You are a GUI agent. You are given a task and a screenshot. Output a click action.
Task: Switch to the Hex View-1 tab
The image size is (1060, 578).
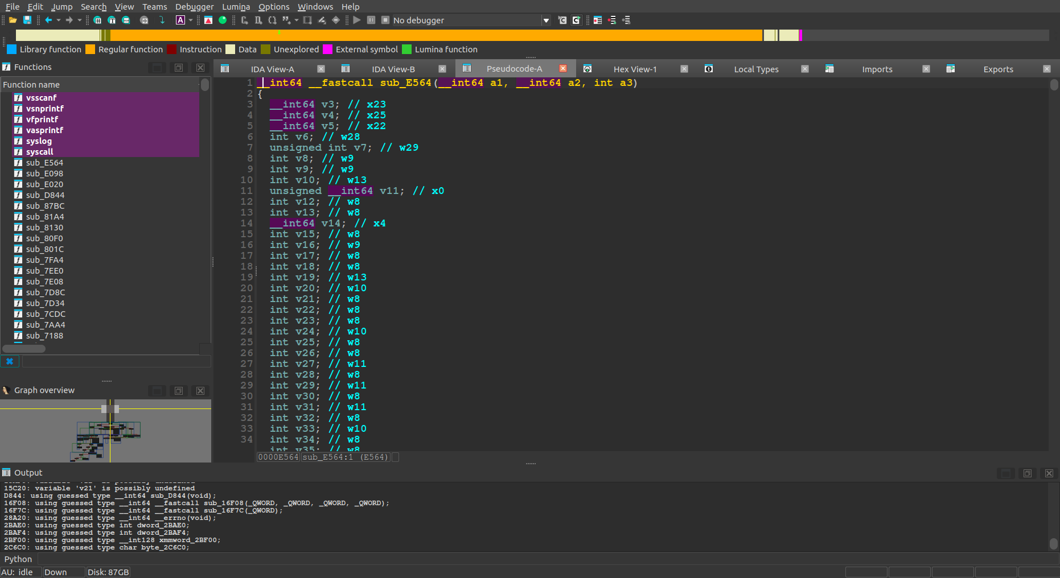click(x=635, y=69)
